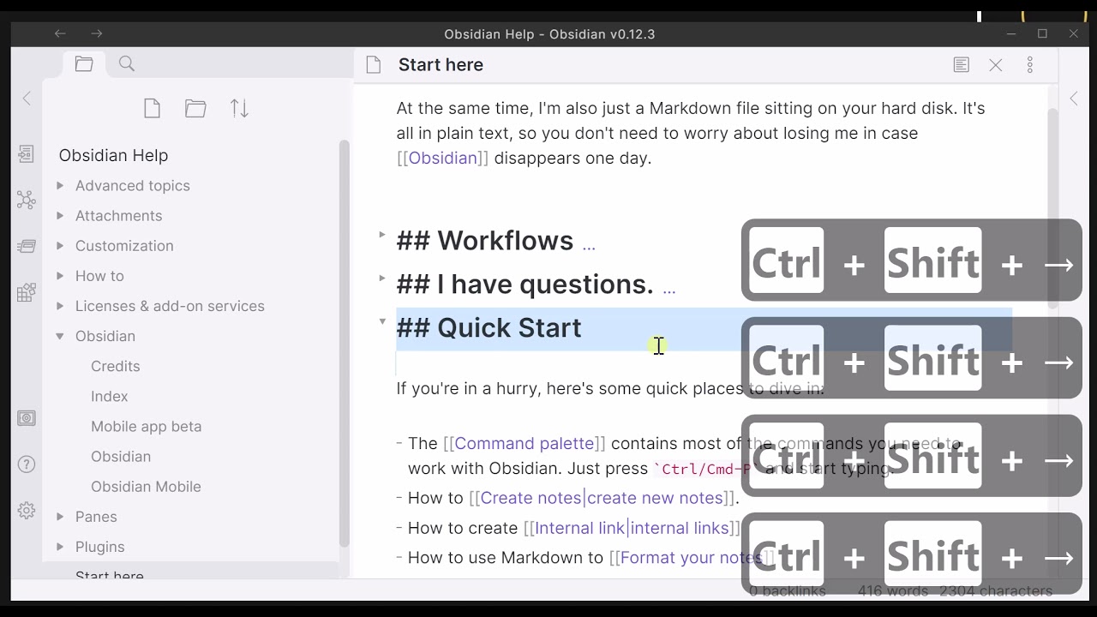
Task: Click the Start here pane title
Action: [x=441, y=65]
